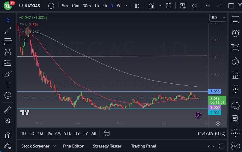Select the trend line drawing tool

8,31
